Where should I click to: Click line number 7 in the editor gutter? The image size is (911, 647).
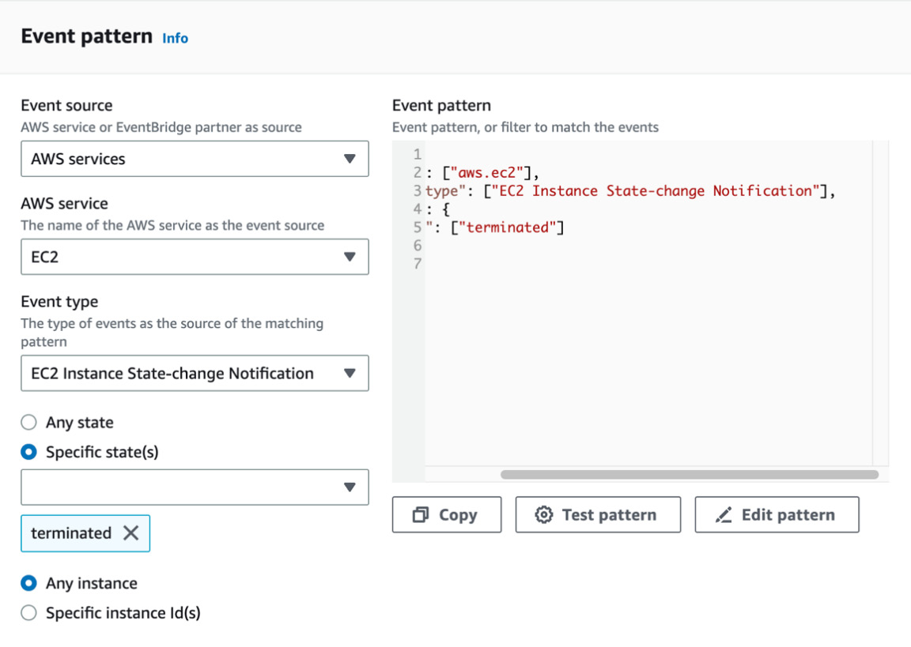tap(418, 263)
